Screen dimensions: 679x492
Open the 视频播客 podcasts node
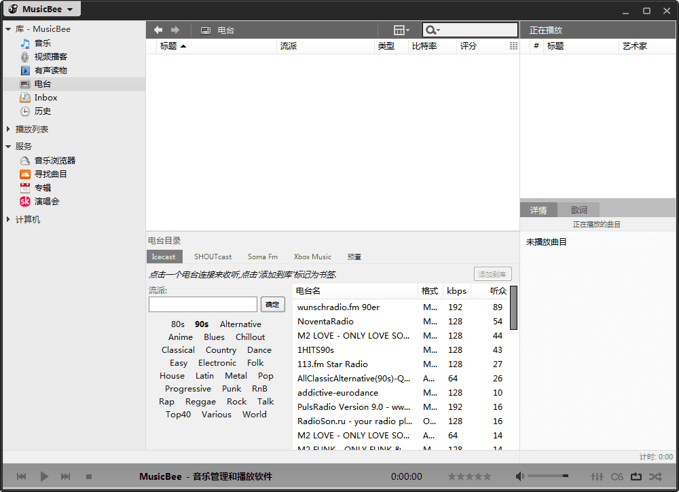click(x=51, y=57)
